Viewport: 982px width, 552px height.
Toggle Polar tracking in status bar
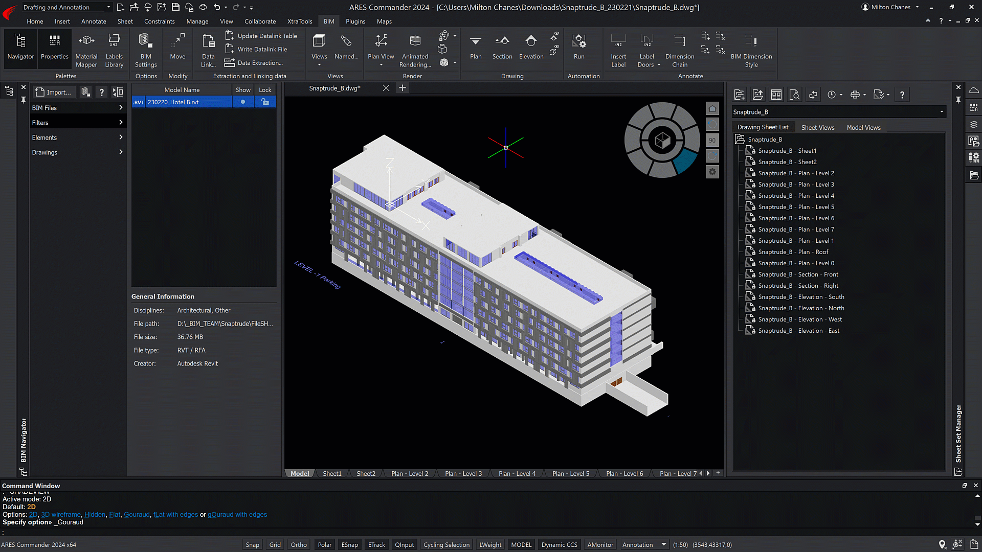coord(324,544)
